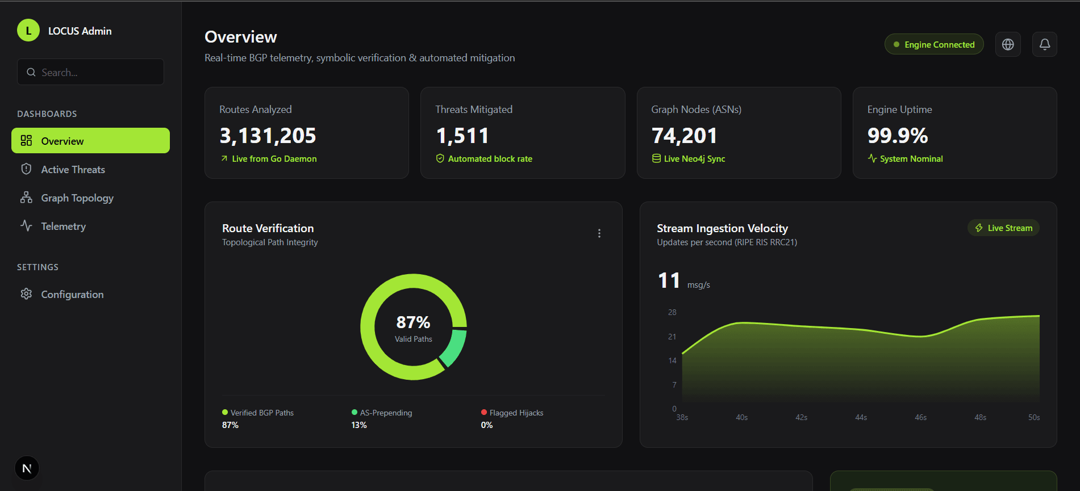Image resolution: width=1080 pixels, height=491 pixels.
Task: Click the Verified BGP Paths green legend dot
Action: tap(225, 412)
